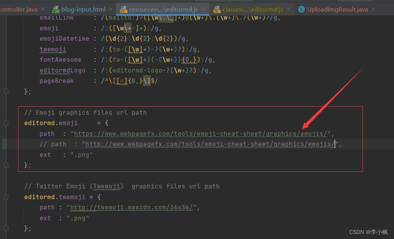Click the Twitter Emoji comment line

(122, 186)
